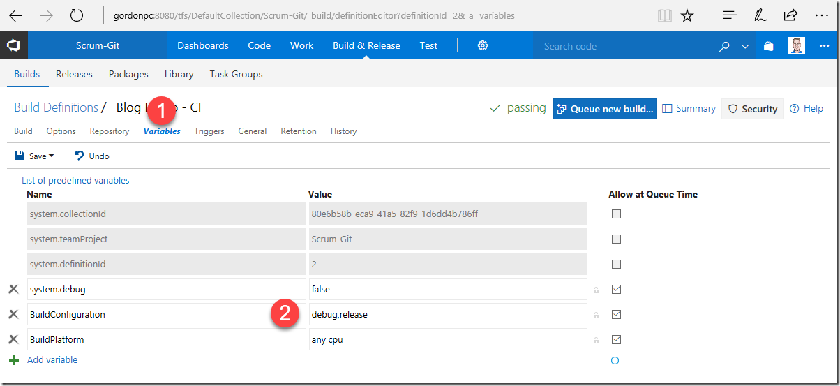This screenshot has height=386, width=840.
Task: Delete the system.debug variable
Action: pyautogui.click(x=13, y=289)
